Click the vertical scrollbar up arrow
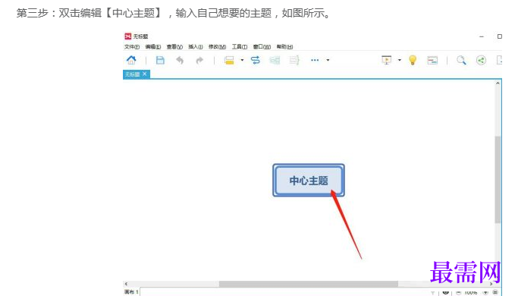Viewport: 515px width, 296px height. (498, 83)
